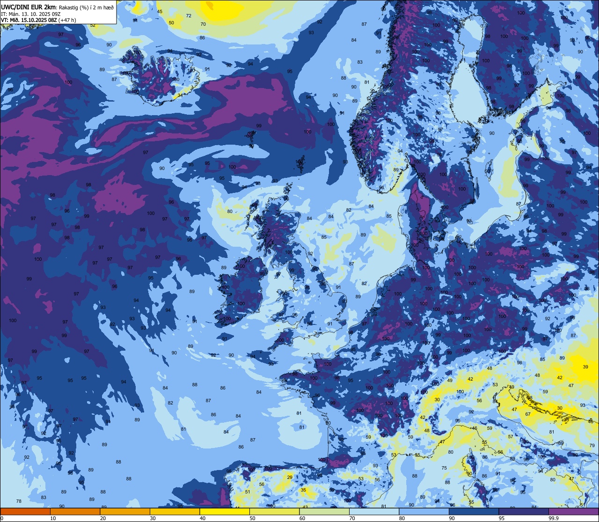Click the humidity value 67 over Croatia
The height and width of the screenshot is (522, 599).
point(528,414)
